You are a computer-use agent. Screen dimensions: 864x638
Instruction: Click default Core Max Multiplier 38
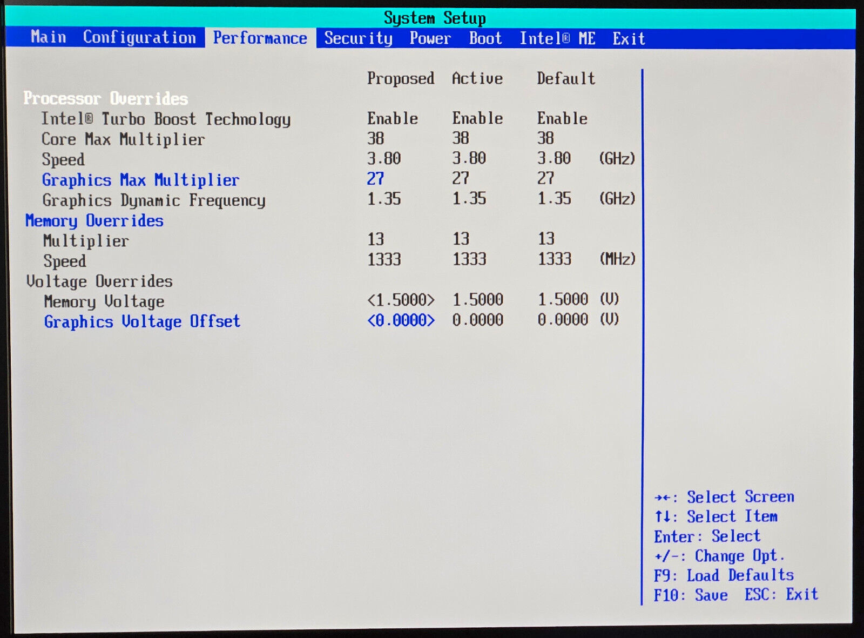(545, 138)
